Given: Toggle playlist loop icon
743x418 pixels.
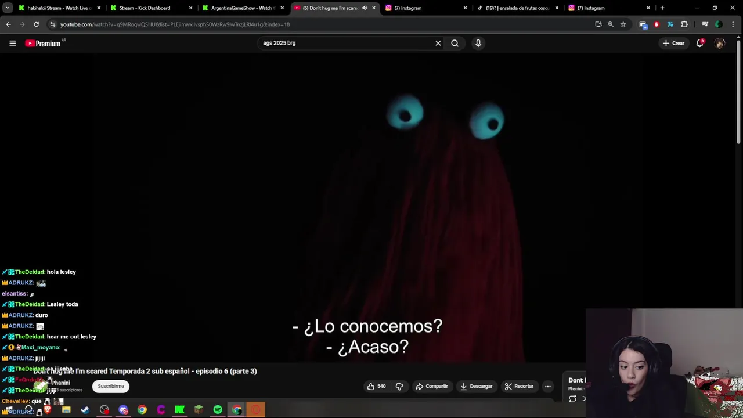Looking at the screenshot, I should [572, 398].
